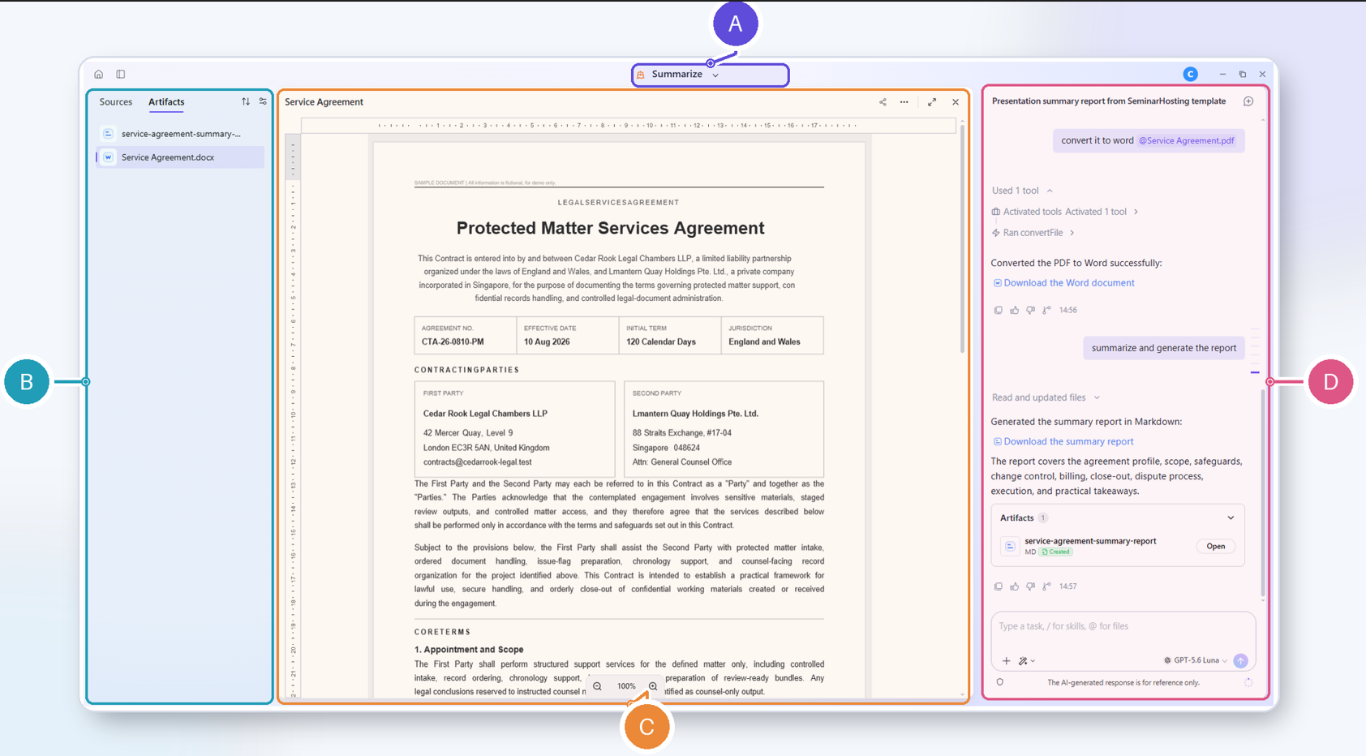Select Service Agreement.docx in the artifacts list
The image size is (1366, 756).
180,157
